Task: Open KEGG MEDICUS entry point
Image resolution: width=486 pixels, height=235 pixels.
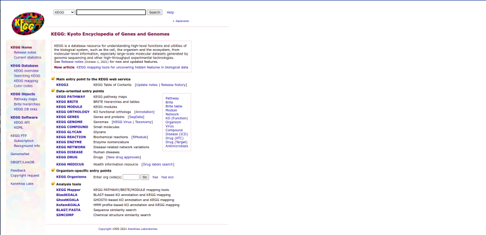Action: pyautogui.click(x=70, y=165)
